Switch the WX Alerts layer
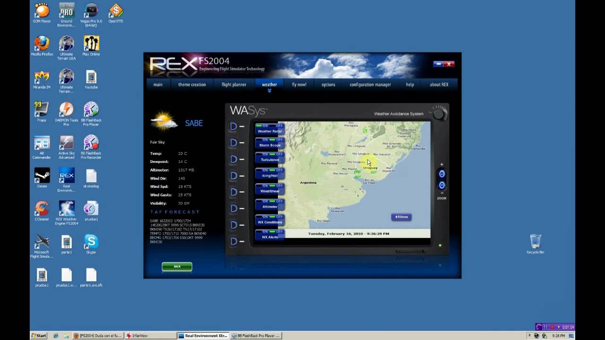605x340 pixels. (270, 234)
